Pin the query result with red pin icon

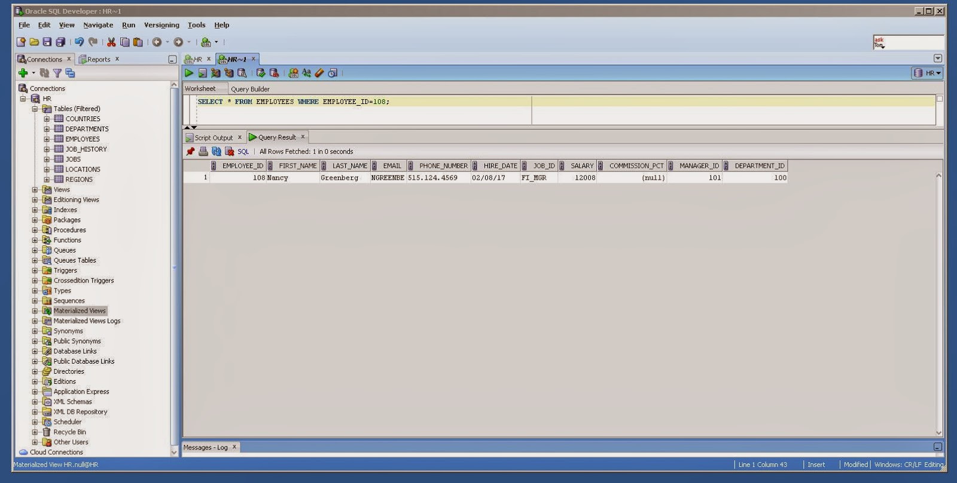[190, 152]
